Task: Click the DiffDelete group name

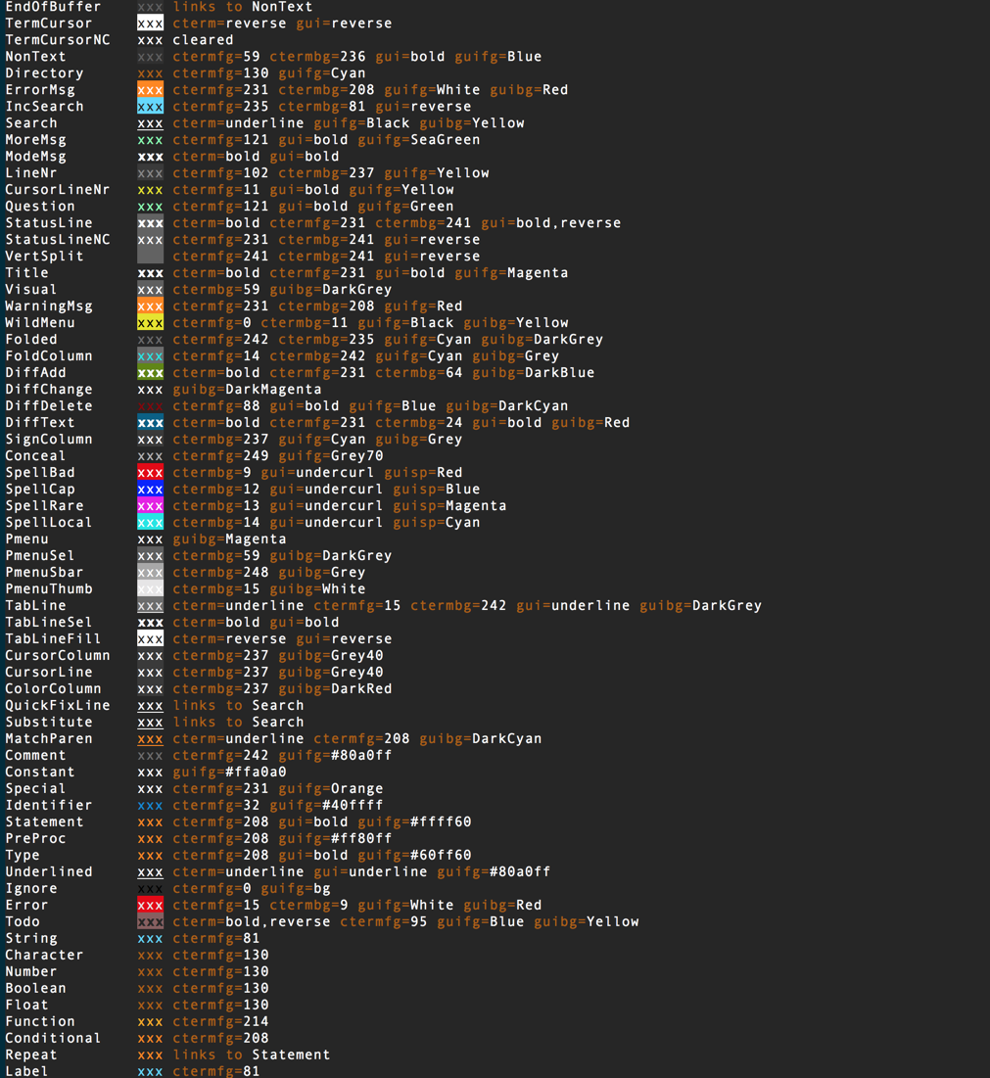Action: click(49, 405)
